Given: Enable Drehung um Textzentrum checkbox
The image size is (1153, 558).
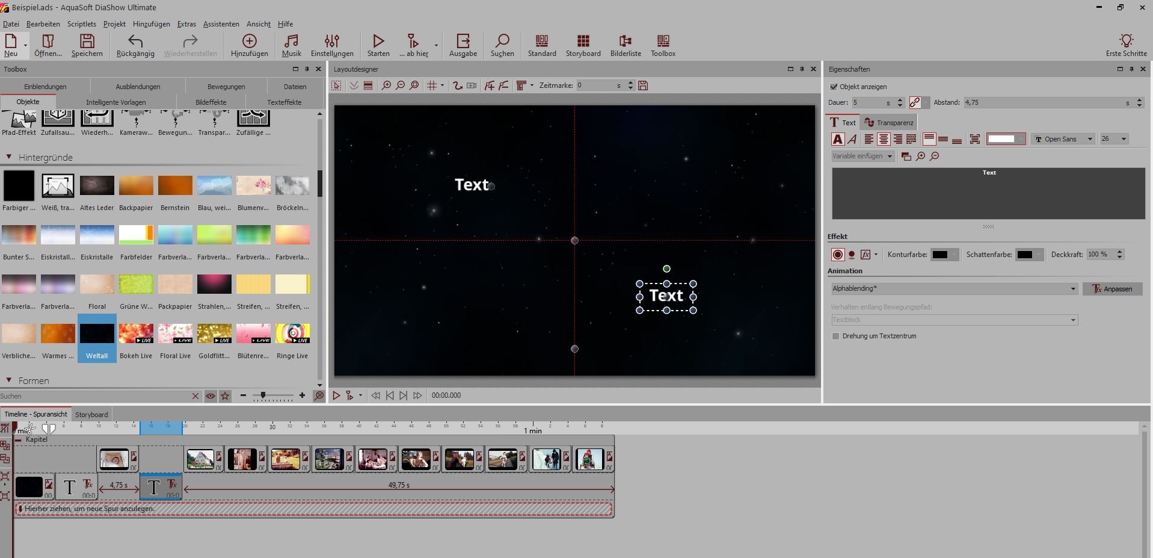Looking at the screenshot, I should (x=835, y=336).
